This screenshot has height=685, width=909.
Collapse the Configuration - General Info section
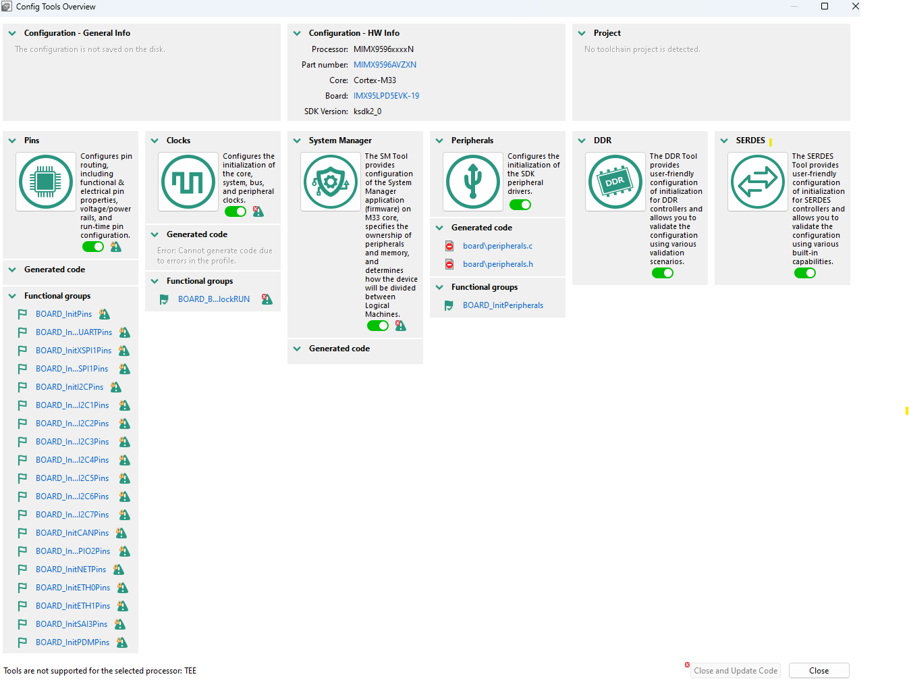point(12,33)
